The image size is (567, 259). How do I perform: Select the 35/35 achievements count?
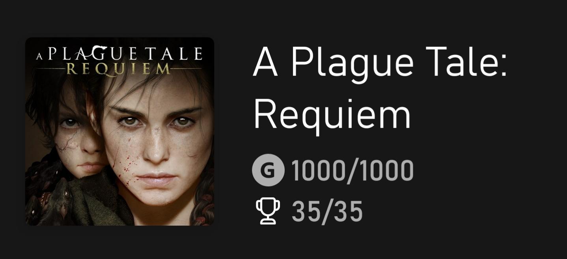(x=327, y=211)
